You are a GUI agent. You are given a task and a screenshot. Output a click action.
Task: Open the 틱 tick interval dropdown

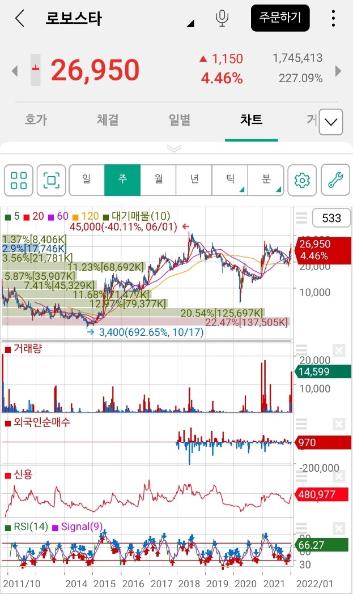[x=230, y=180]
